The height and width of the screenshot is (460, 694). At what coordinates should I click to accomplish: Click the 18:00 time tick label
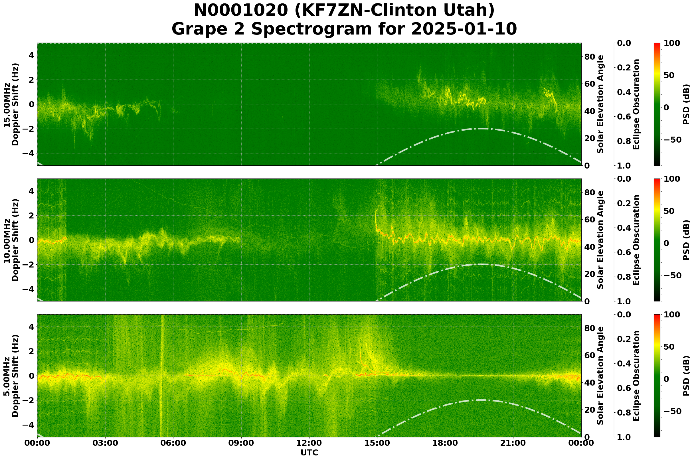[x=445, y=443]
